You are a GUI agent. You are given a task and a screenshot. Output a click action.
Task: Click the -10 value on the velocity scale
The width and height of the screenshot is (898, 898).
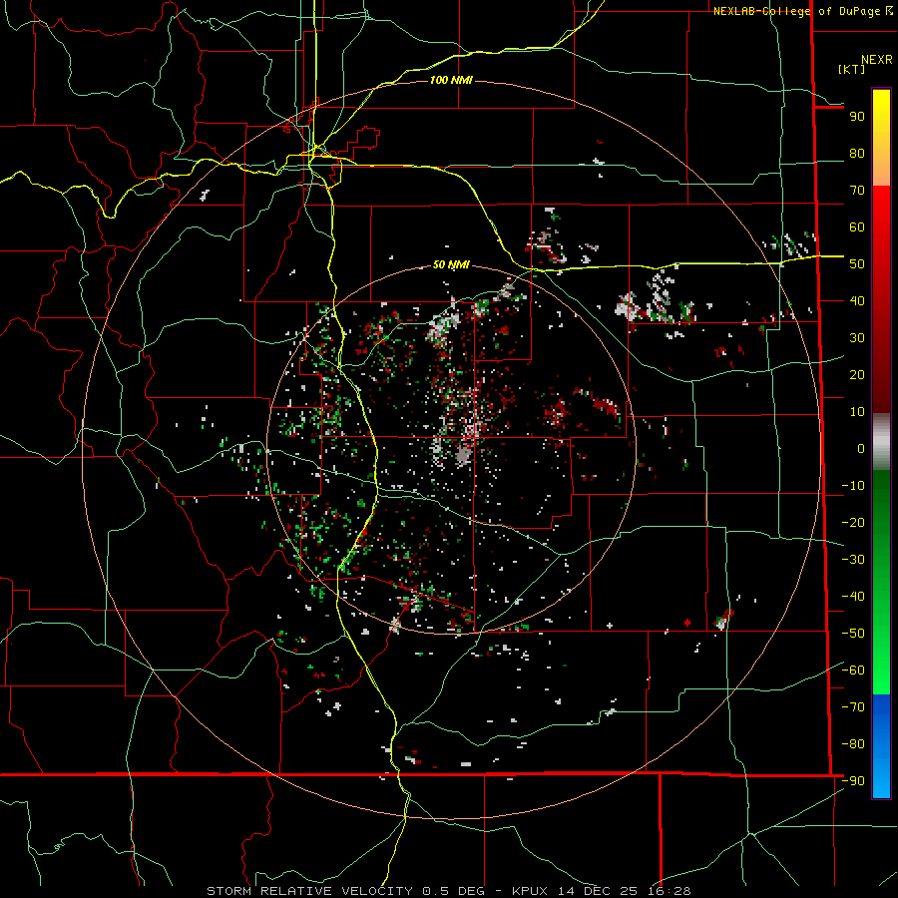[x=853, y=486]
